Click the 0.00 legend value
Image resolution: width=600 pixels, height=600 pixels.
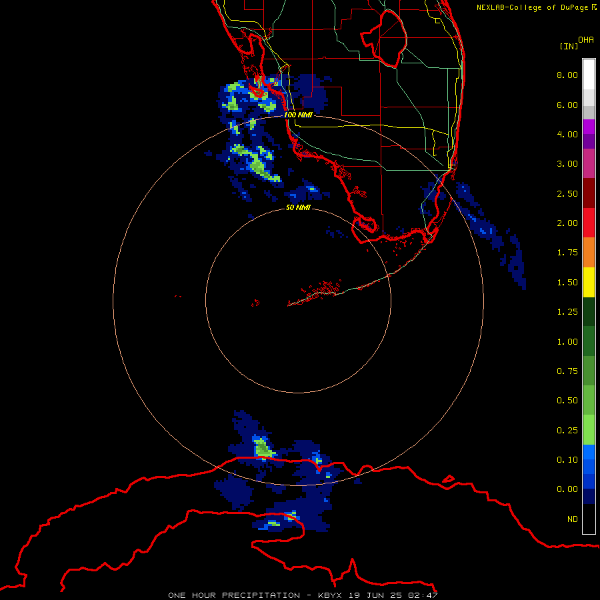567,489
